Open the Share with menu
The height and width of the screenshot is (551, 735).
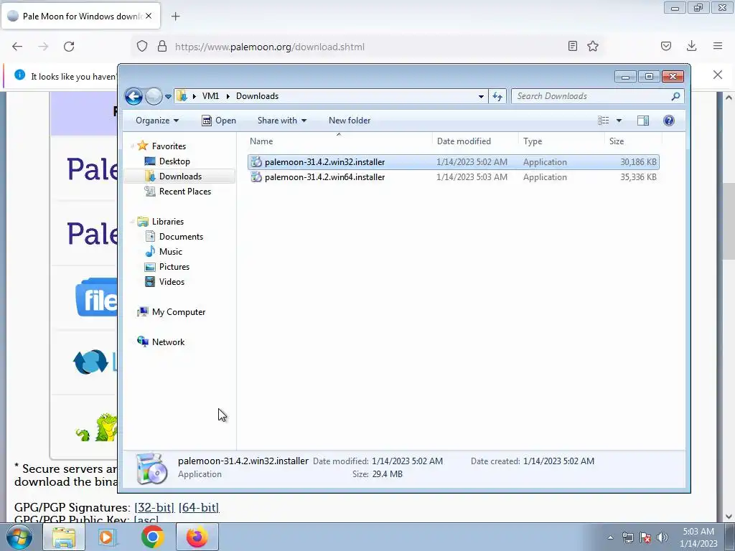[281, 121]
